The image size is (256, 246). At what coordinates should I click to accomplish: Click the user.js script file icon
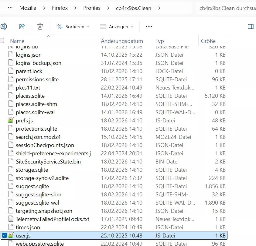tap(11, 235)
